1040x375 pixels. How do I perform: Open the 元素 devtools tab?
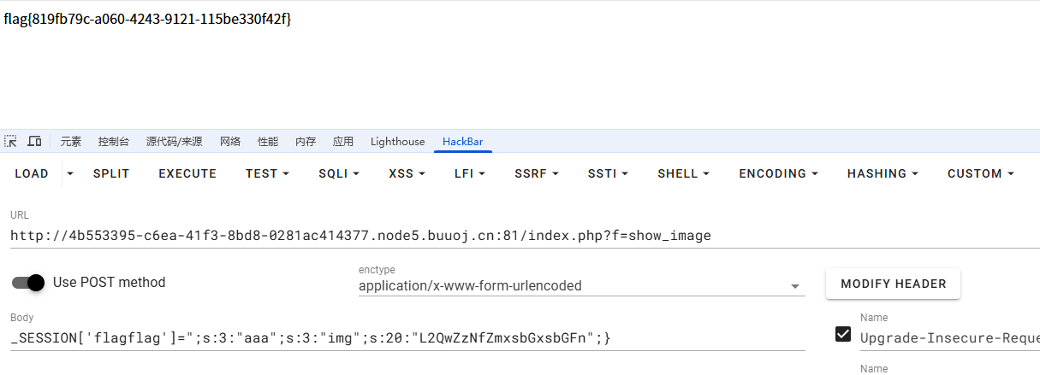71,142
